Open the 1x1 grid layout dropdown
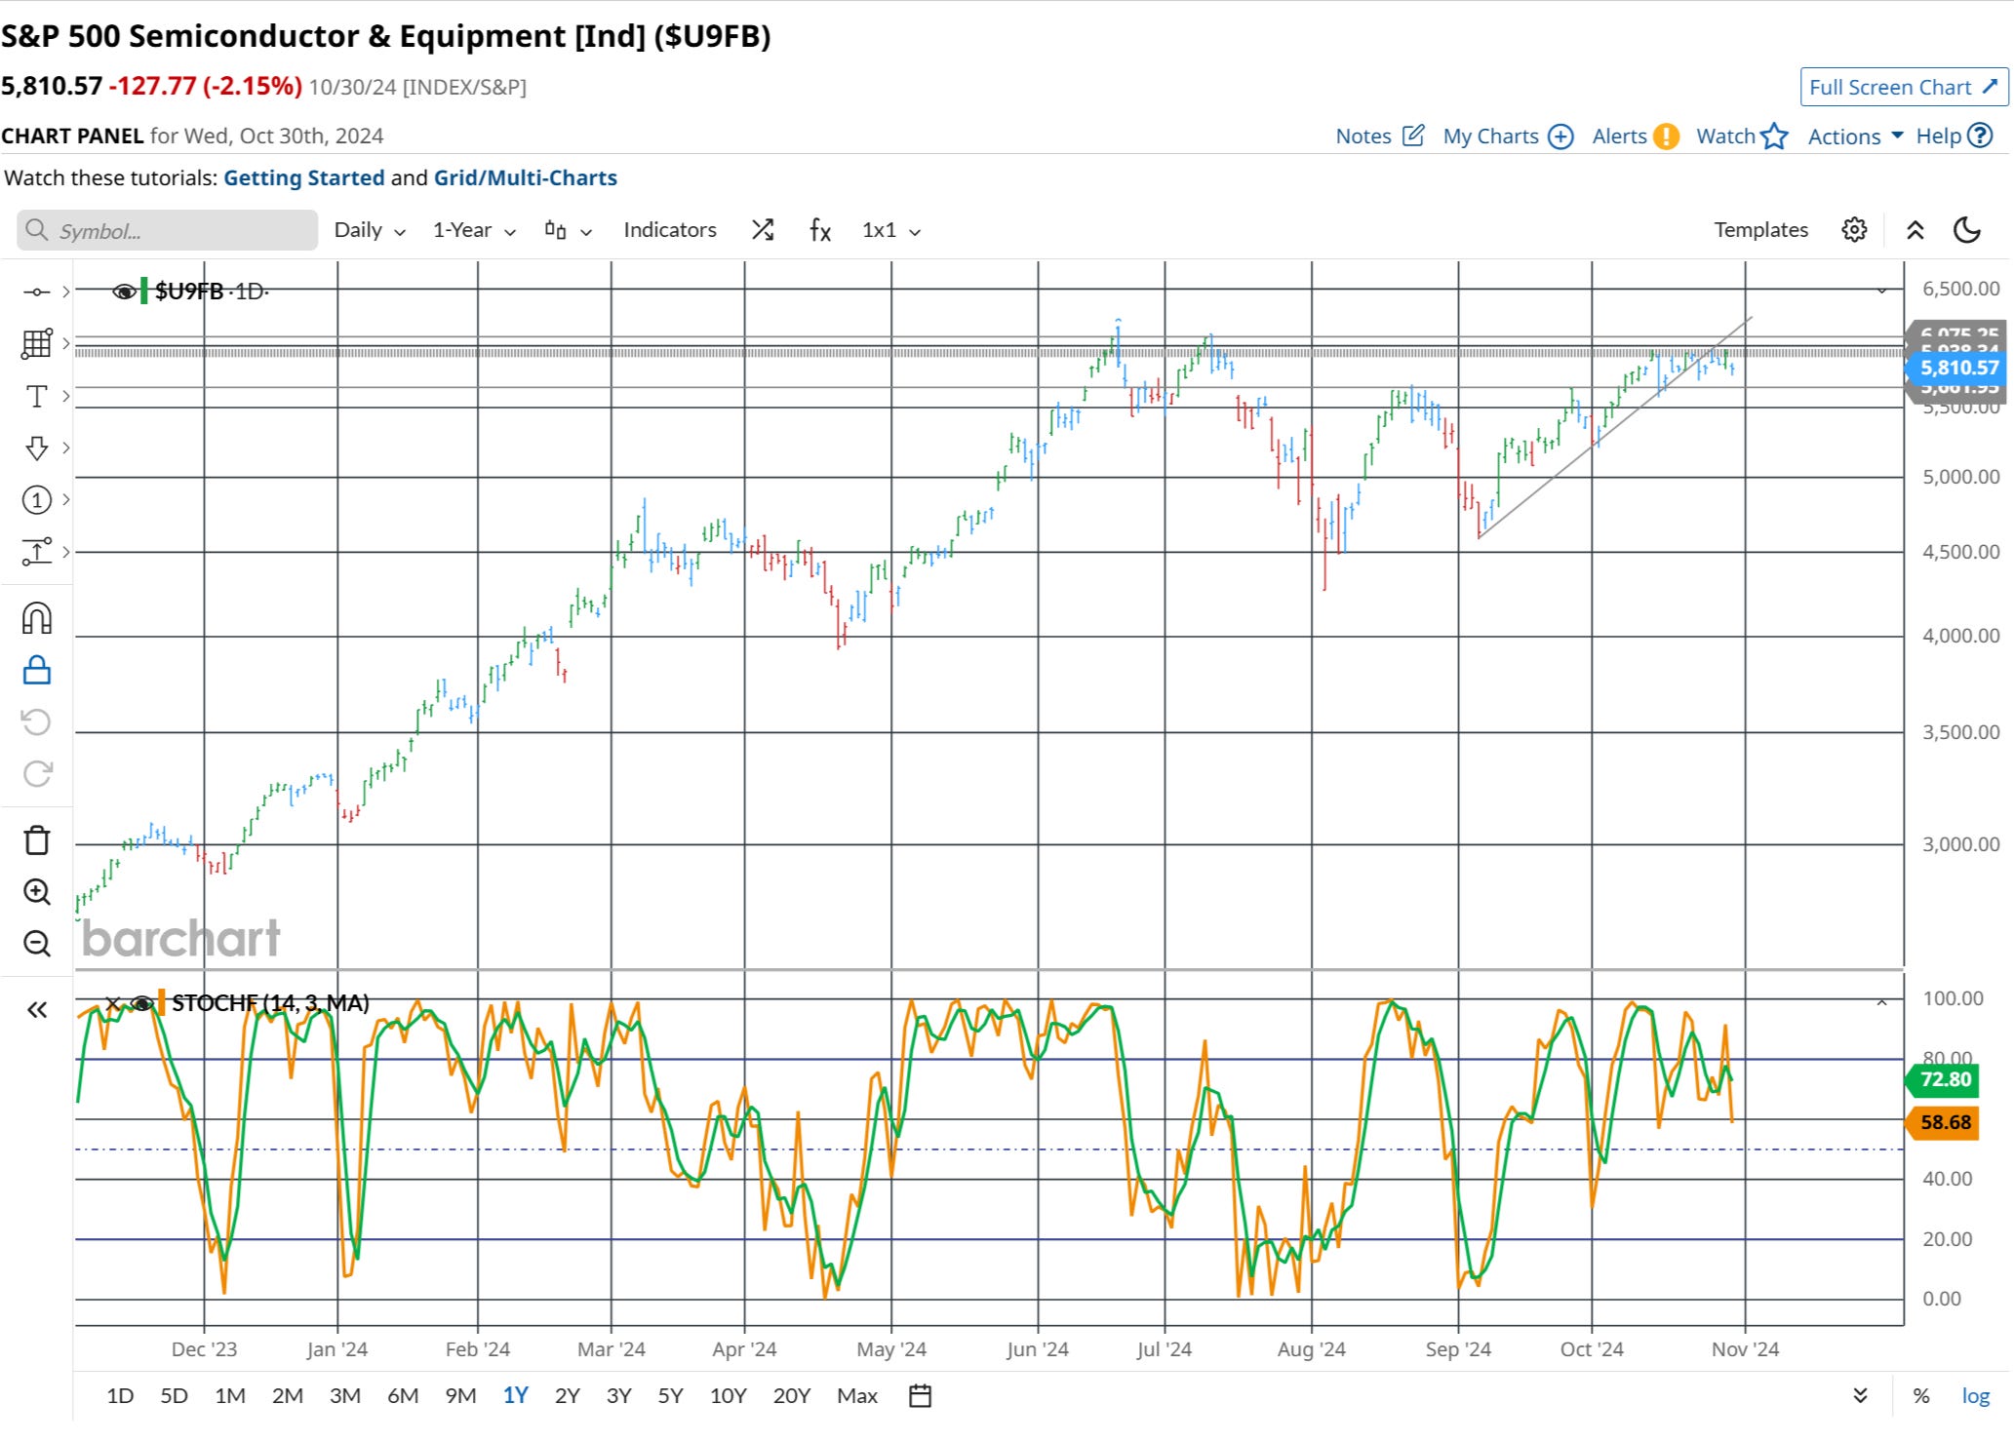Screen dimensions: 2014x1442 coord(891,230)
